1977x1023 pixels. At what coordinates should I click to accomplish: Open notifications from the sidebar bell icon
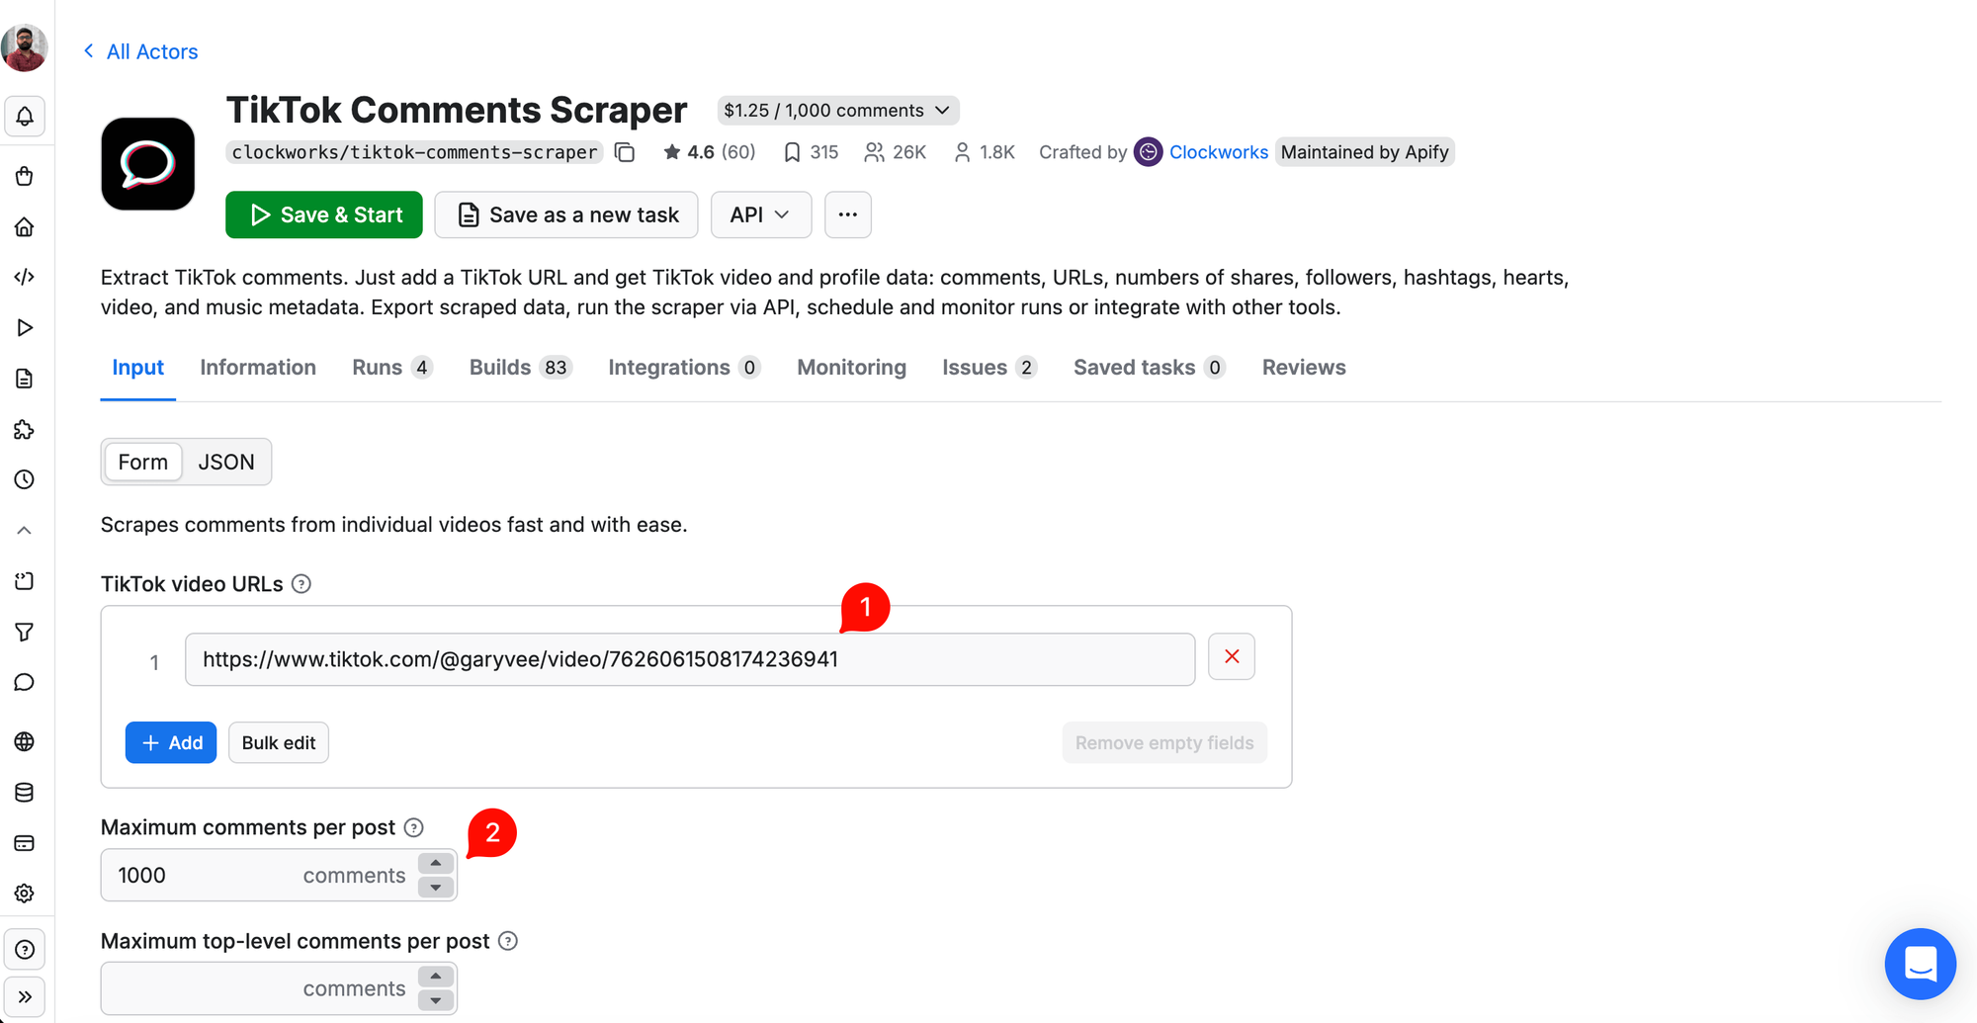pyautogui.click(x=26, y=116)
